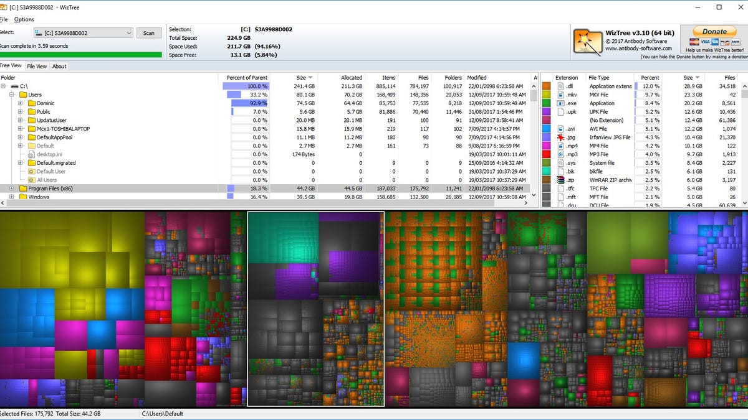Expand the Dominic folder

[x=20, y=103]
